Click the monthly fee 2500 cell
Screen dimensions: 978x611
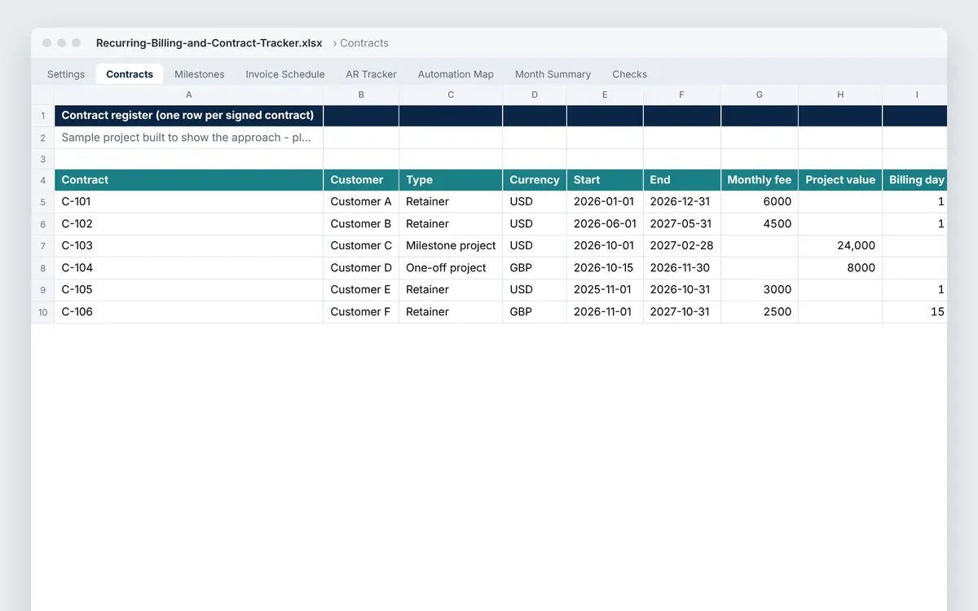760,312
